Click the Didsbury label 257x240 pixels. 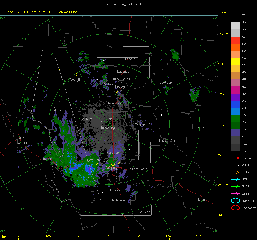108,128
